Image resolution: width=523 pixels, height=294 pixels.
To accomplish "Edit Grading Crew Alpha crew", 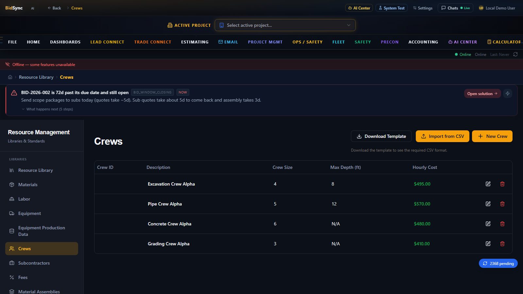I will 488,244.
